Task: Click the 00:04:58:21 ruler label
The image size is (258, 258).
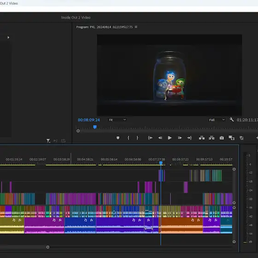Action: [x=85, y=159]
